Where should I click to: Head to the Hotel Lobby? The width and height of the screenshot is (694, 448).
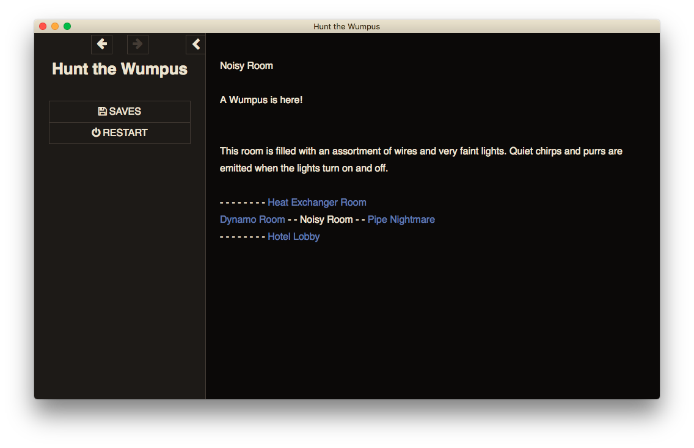(293, 237)
